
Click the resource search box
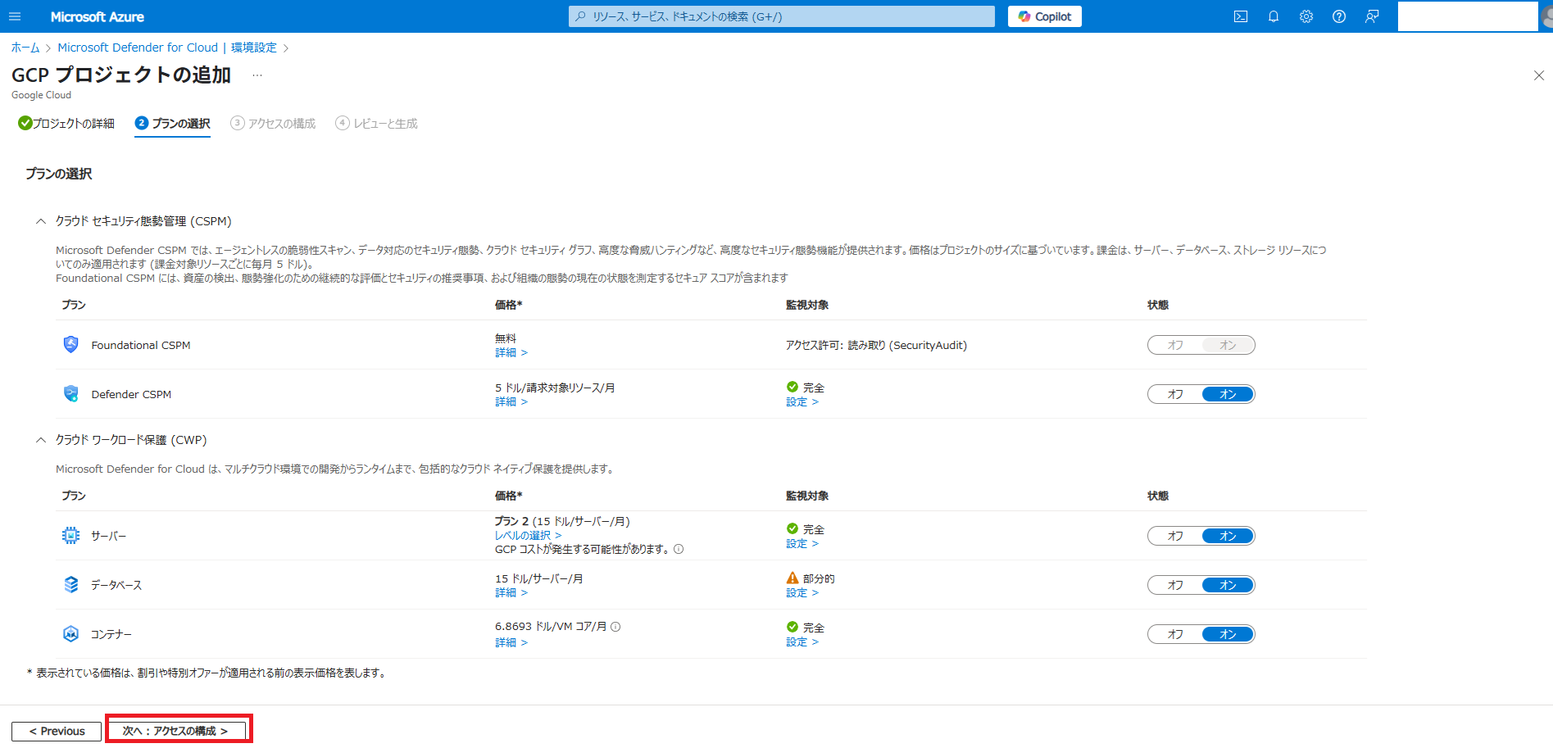point(782,16)
